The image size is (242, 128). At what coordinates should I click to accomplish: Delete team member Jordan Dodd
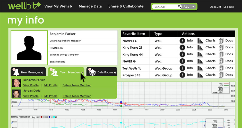[x=76, y=96]
